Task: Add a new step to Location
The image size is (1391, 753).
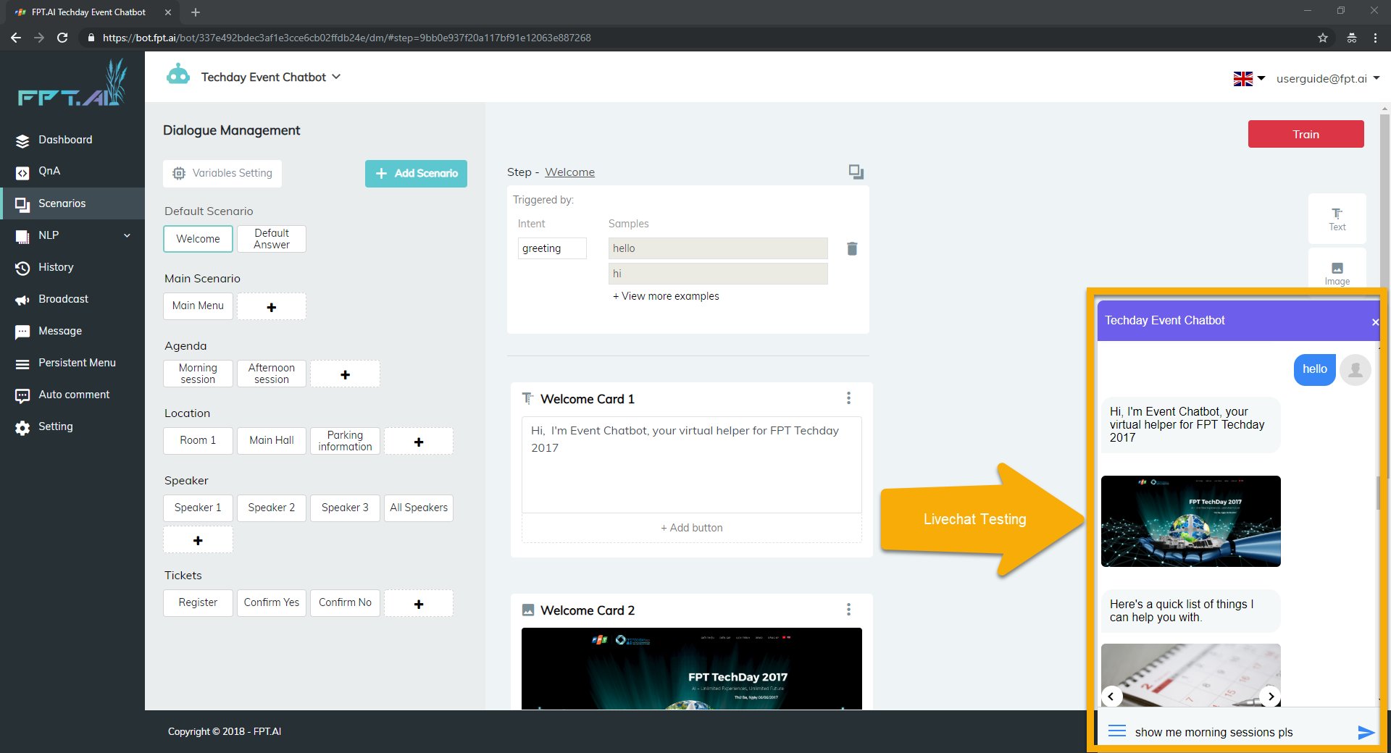Action: click(x=419, y=441)
